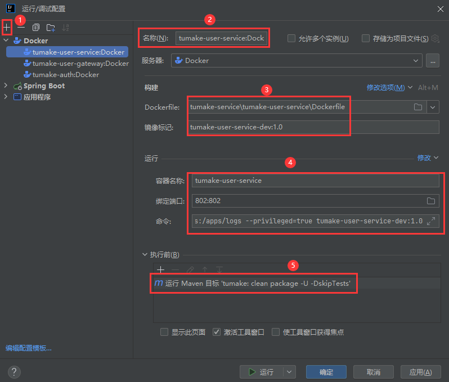
Task: Expand the 命令 command field editor
Action: tap(431, 221)
